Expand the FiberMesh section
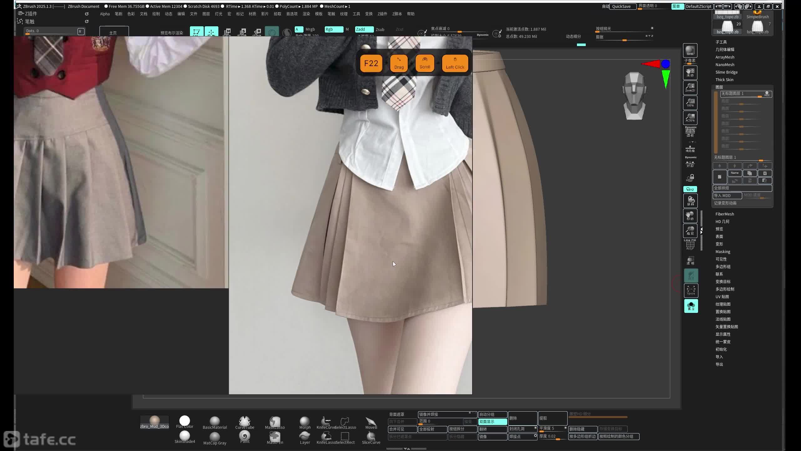Viewport: 801px width, 451px height. tap(725, 214)
